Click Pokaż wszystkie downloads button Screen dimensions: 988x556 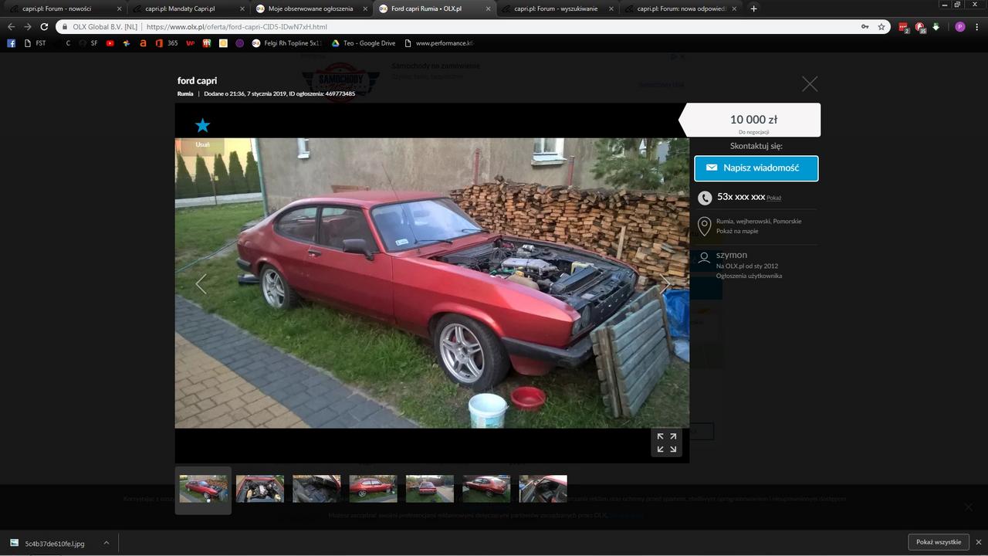coord(938,542)
